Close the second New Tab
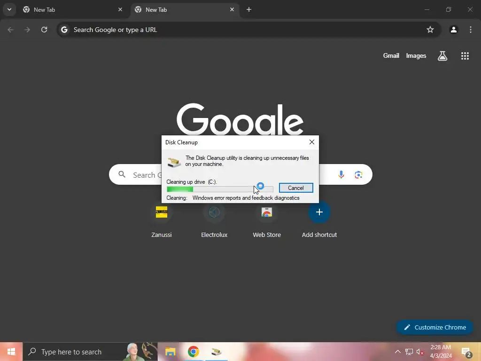The width and height of the screenshot is (481, 361). [x=232, y=9]
